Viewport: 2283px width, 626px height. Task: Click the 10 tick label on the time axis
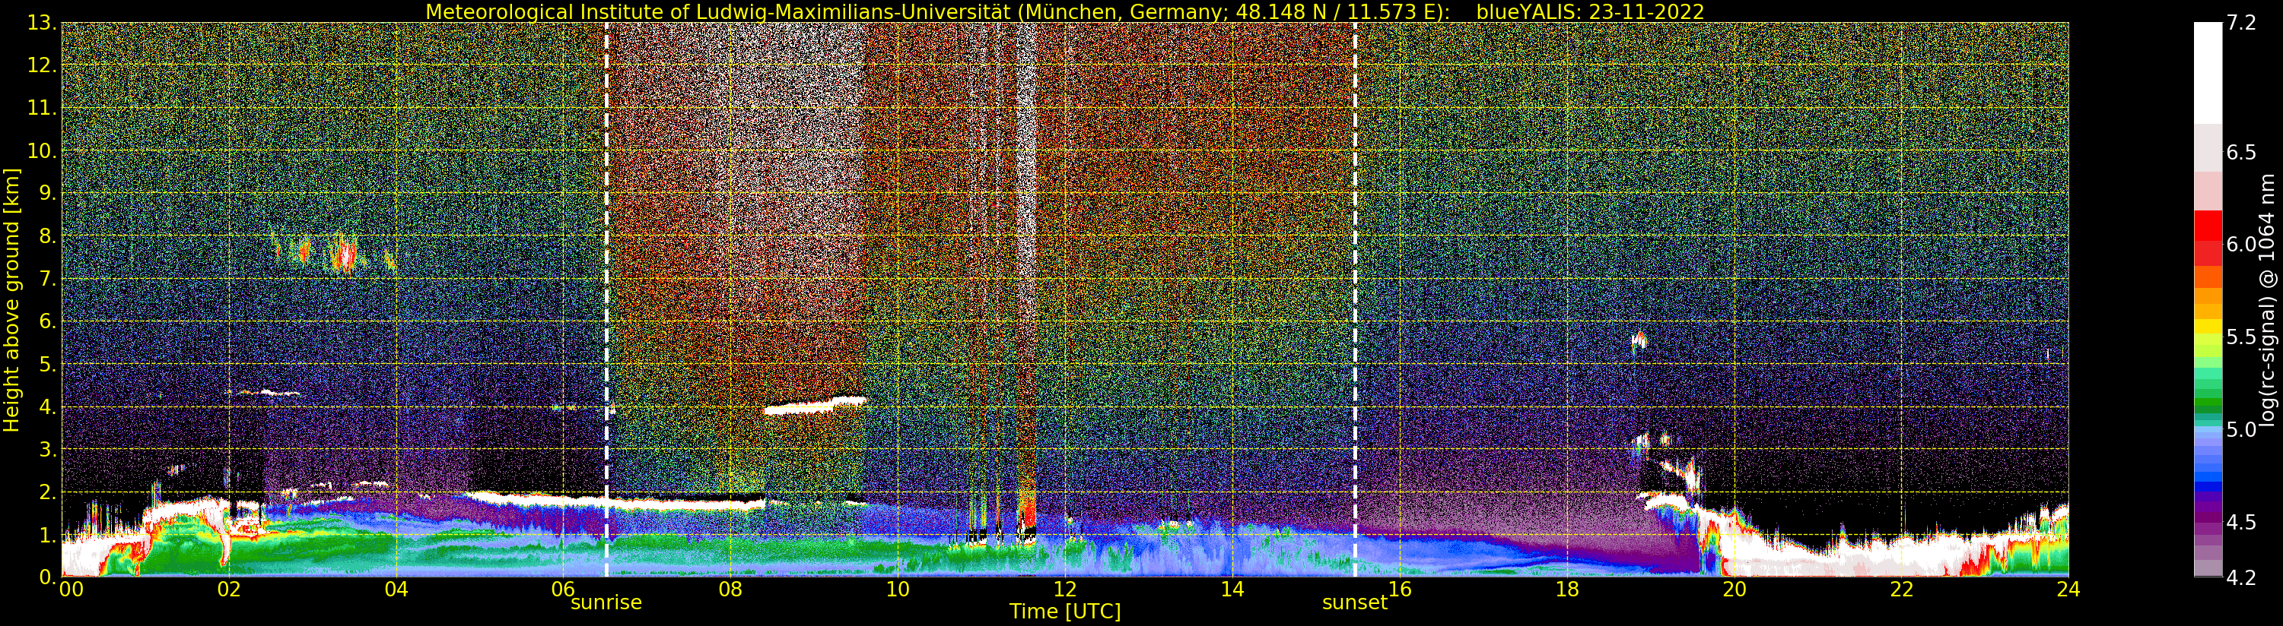(898, 589)
